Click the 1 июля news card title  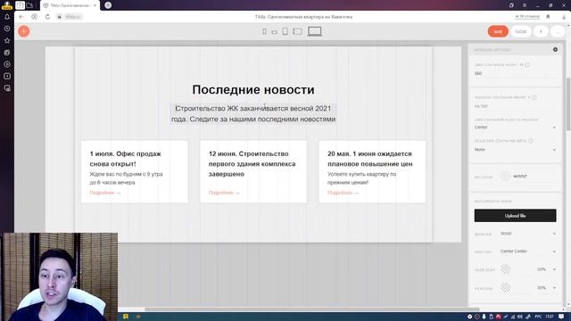pyautogui.click(x=126, y=159)
